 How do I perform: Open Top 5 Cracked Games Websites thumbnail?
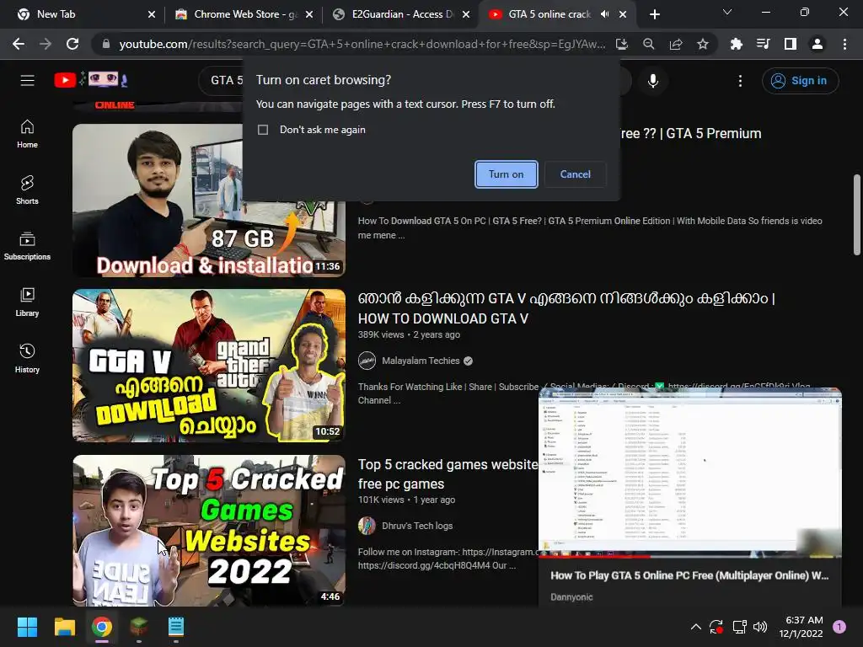[x=209, y=531]
